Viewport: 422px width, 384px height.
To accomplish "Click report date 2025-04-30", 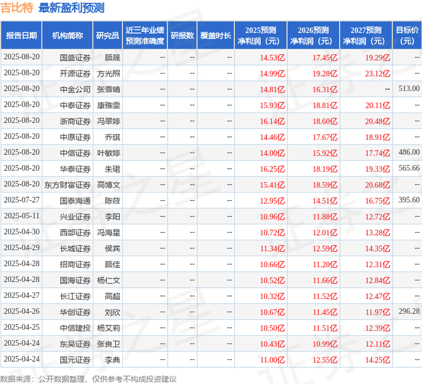I will click(x=22, y=231).
